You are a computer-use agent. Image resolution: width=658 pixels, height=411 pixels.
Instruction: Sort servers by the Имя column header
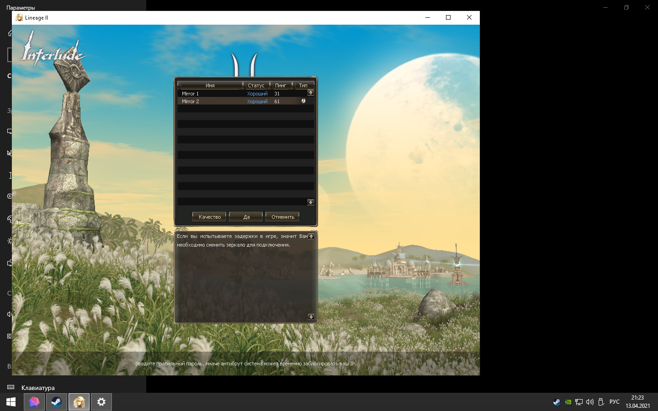tap(210, 85)
